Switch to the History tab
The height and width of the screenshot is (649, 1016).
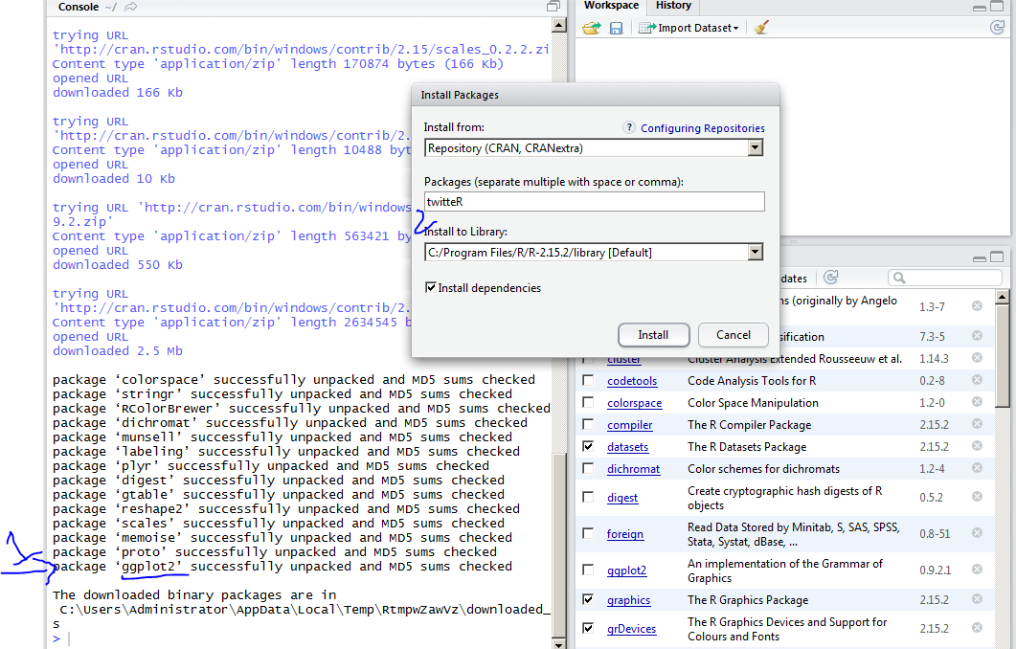coord(673,6)
